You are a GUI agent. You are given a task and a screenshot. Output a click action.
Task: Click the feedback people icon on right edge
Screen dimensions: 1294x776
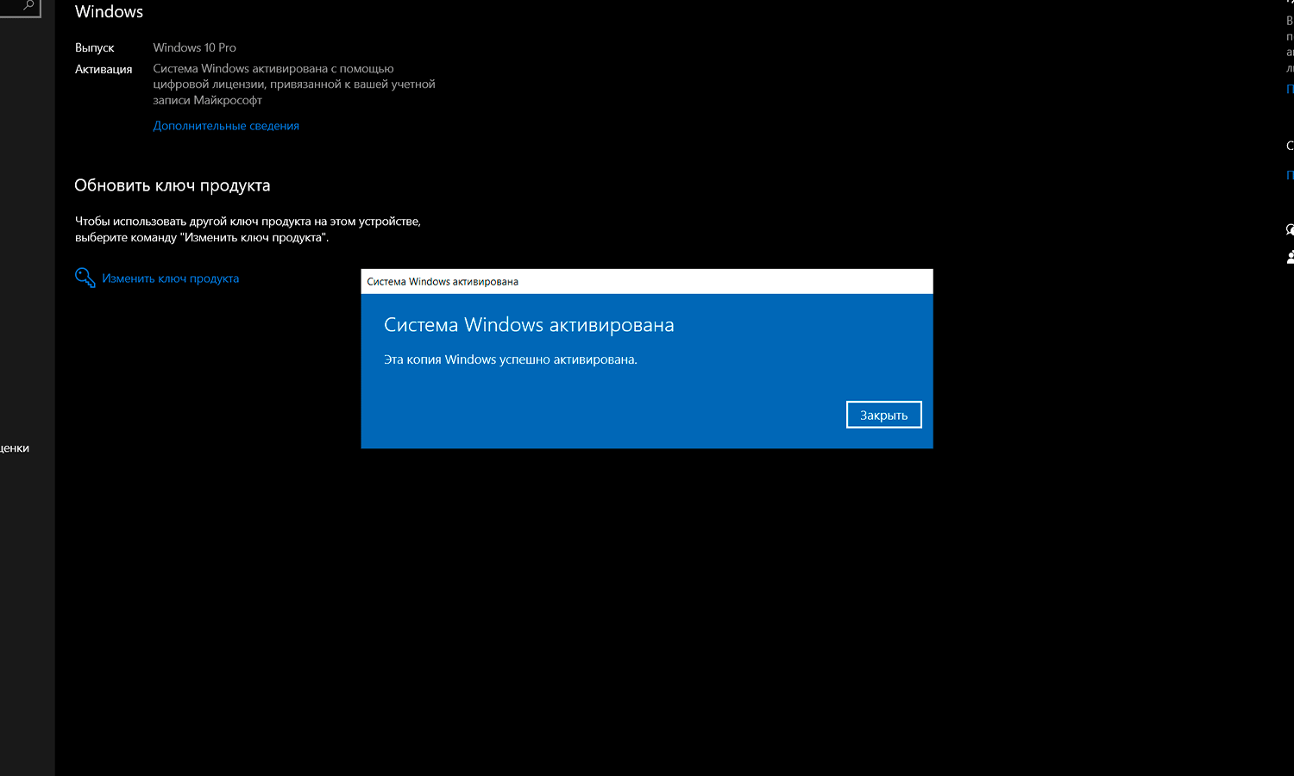tap(1289, 256)
